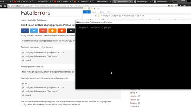Switch to the jakkritpotter GitHub tab

[103, 1]
